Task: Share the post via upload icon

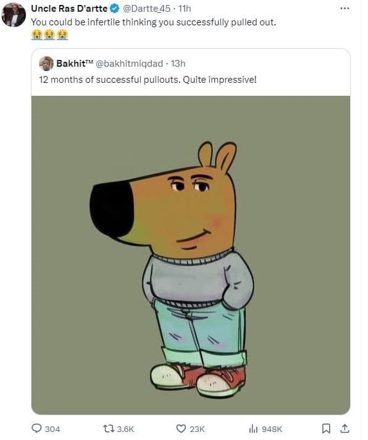Action: point(345,428)
